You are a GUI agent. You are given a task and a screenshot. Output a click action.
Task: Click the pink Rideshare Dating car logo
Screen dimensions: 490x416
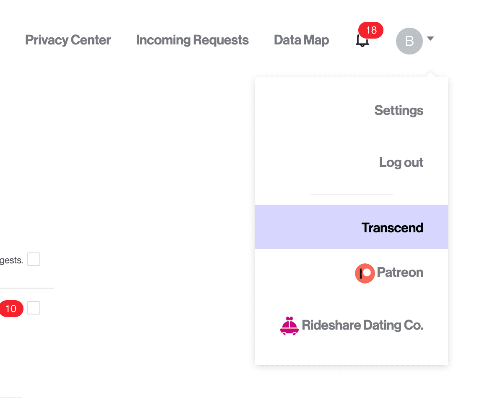tap(289, 325)
